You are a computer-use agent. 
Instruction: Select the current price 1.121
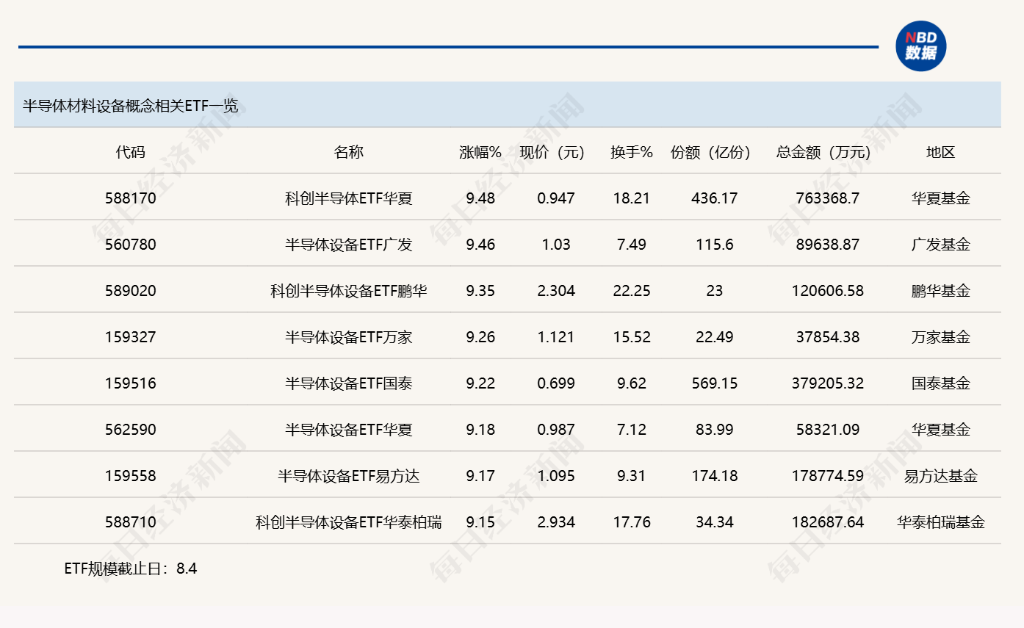[556, 337]
